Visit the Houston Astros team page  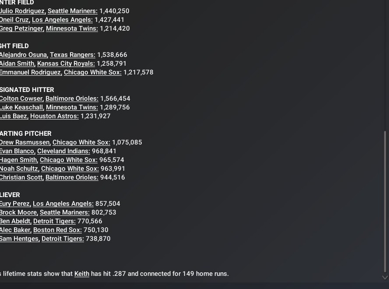[54, 116]
